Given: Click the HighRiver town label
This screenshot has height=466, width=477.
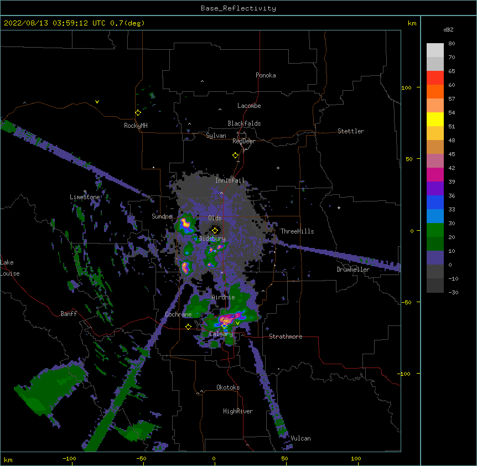Looking at the screenshot, I should pos(238,411).
